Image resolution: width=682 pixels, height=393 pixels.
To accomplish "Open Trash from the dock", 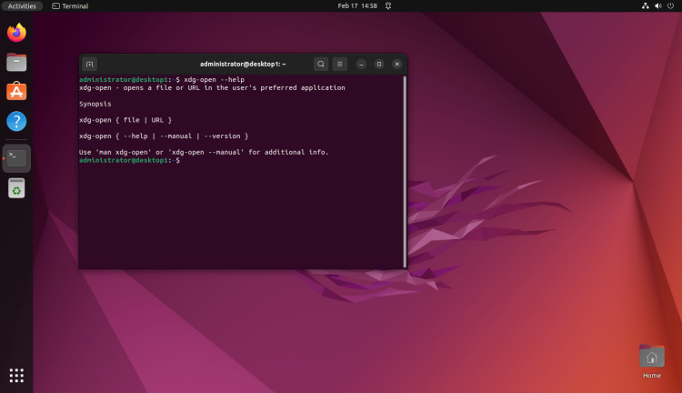I will (16, 188).
